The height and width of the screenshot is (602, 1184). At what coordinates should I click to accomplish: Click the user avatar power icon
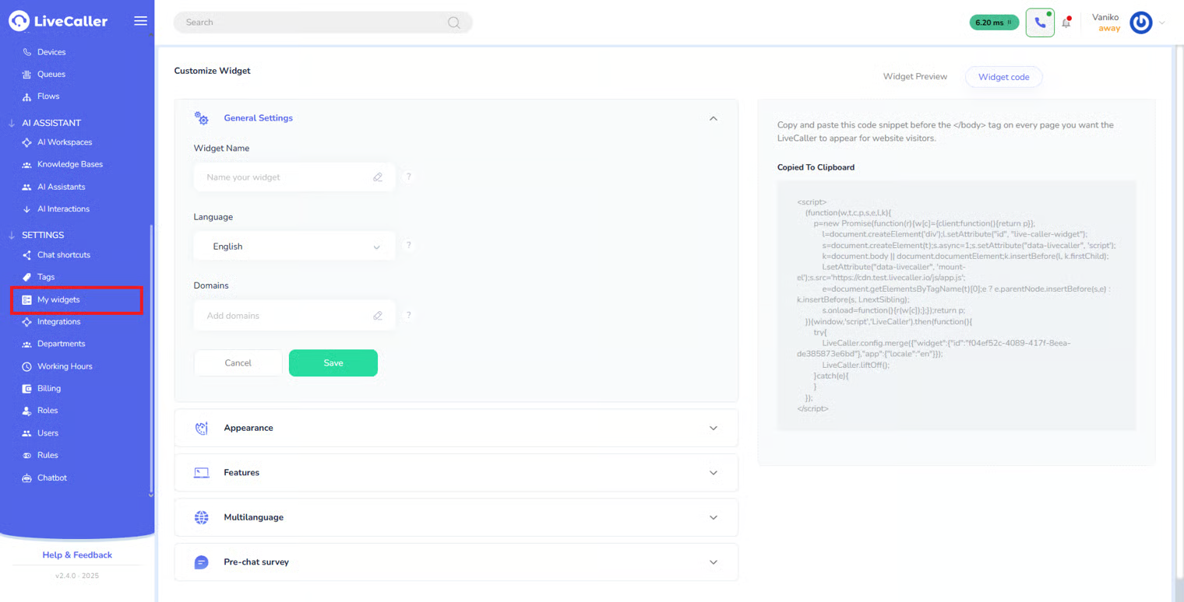[x=1140, y=23]
